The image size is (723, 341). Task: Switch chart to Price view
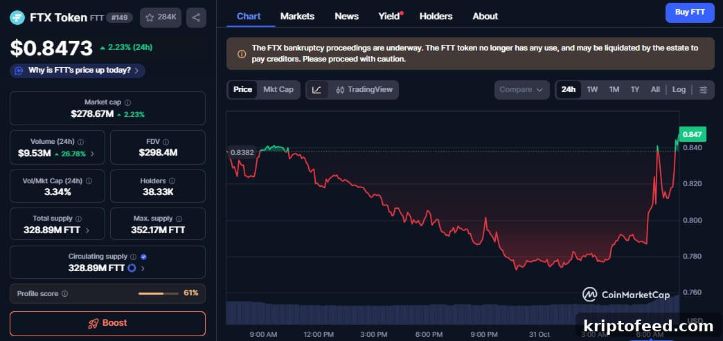[242, 89]
